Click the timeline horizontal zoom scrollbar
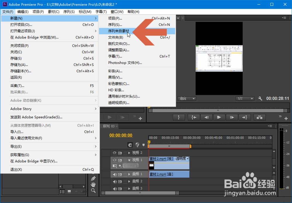This screenshot has width=292, height=203. coord(140,193)
